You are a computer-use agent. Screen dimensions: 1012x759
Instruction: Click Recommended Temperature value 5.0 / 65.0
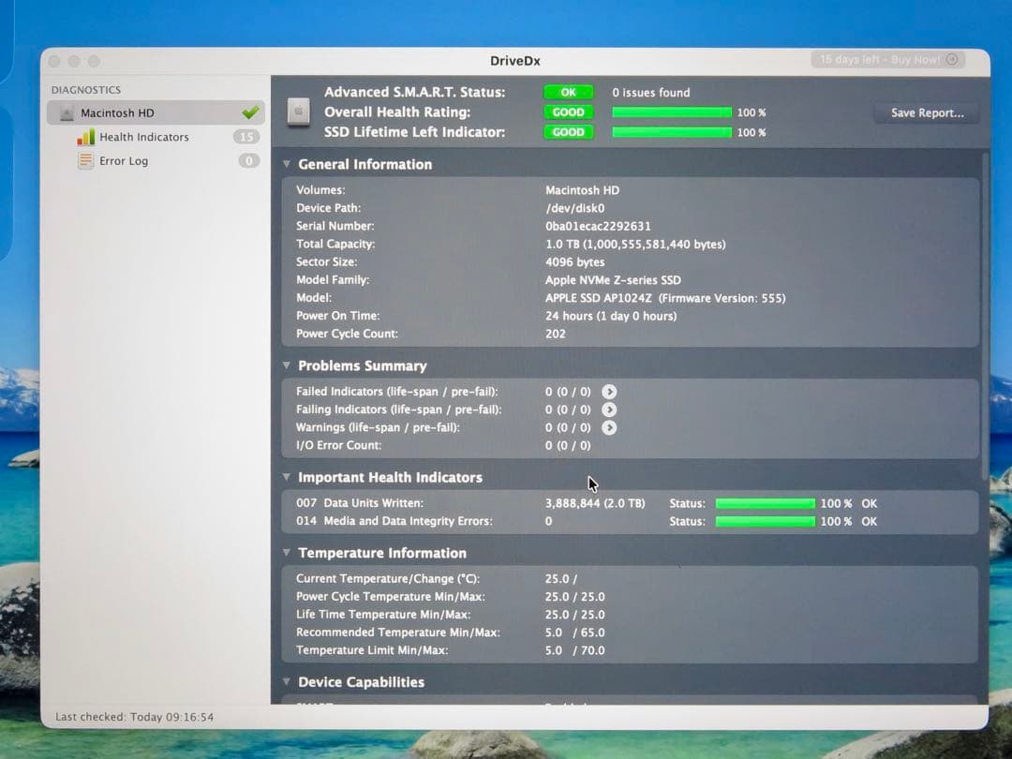tap(575, 632)
